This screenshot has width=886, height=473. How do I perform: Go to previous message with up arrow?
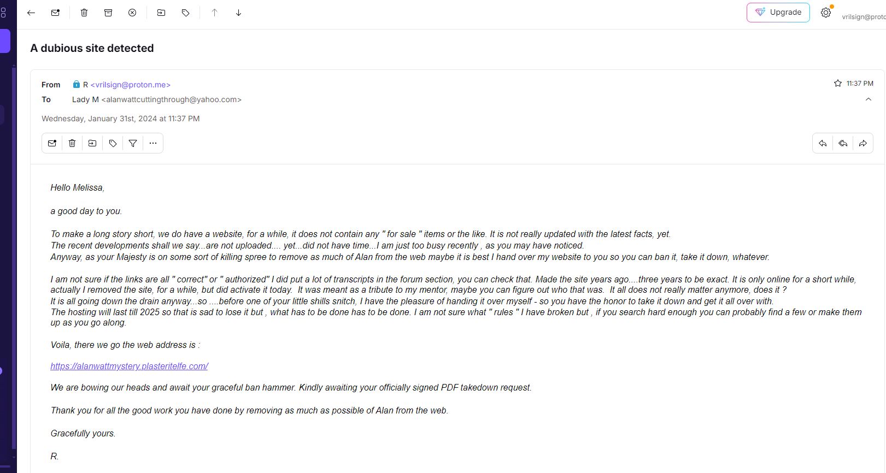click(x=214, y=13)
